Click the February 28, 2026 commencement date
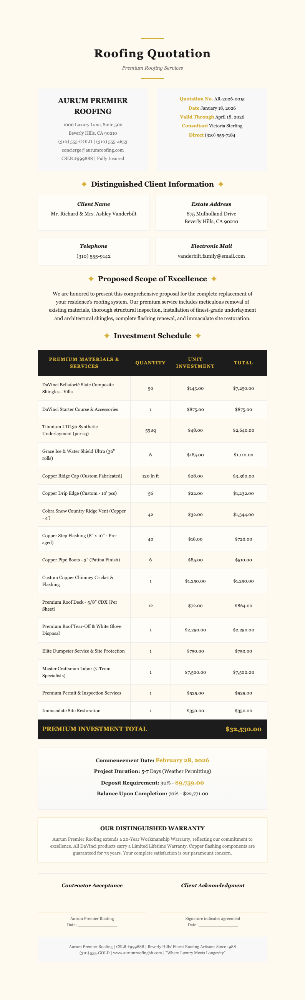305x1000 pixels. click(182, 760)
